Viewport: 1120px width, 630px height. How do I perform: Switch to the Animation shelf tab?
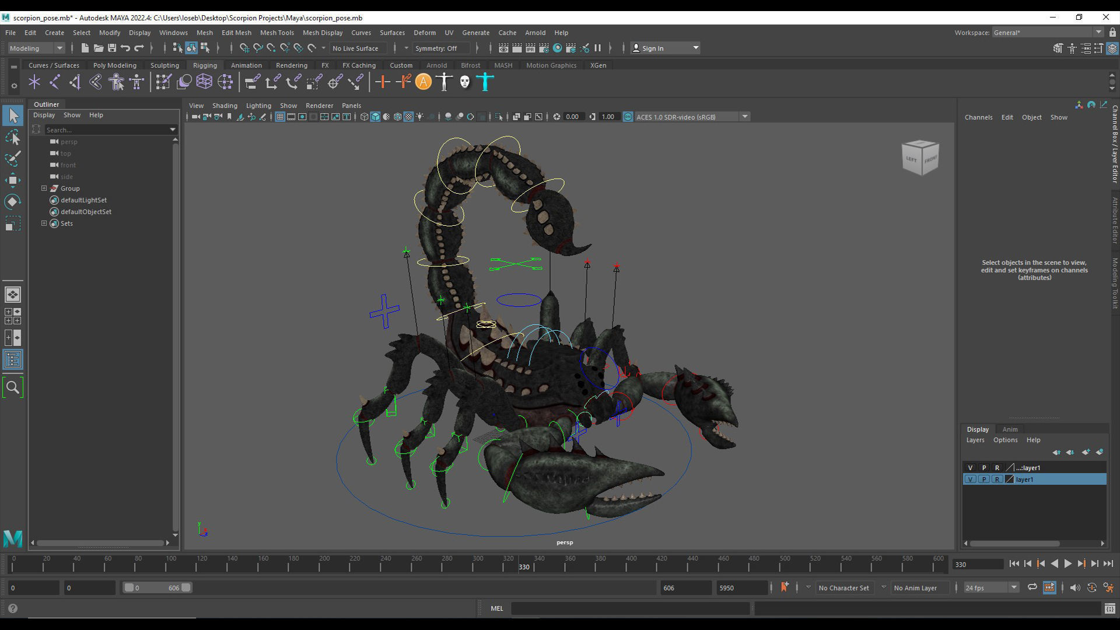(x=246, y=65)
